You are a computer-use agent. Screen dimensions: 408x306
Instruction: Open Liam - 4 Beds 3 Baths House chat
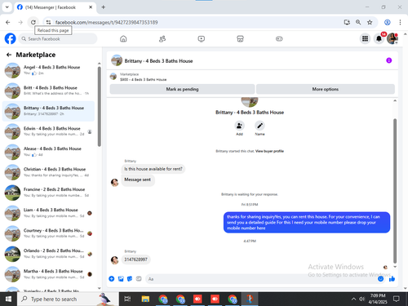[48, 213]
